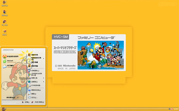Image resolution: width=179 pixels, height=111 pixels.
Task: Open Internet 360SE Browser from Start menu
Action: (x=10, y=61)
